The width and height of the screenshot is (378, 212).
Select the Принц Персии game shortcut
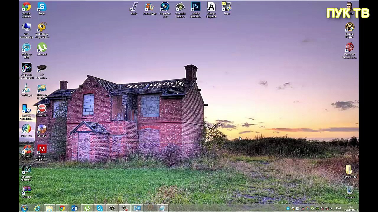click(350, 30)
